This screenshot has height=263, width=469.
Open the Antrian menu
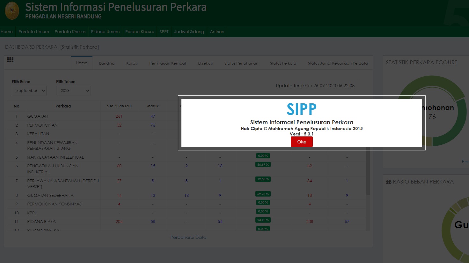coord(217,31)
